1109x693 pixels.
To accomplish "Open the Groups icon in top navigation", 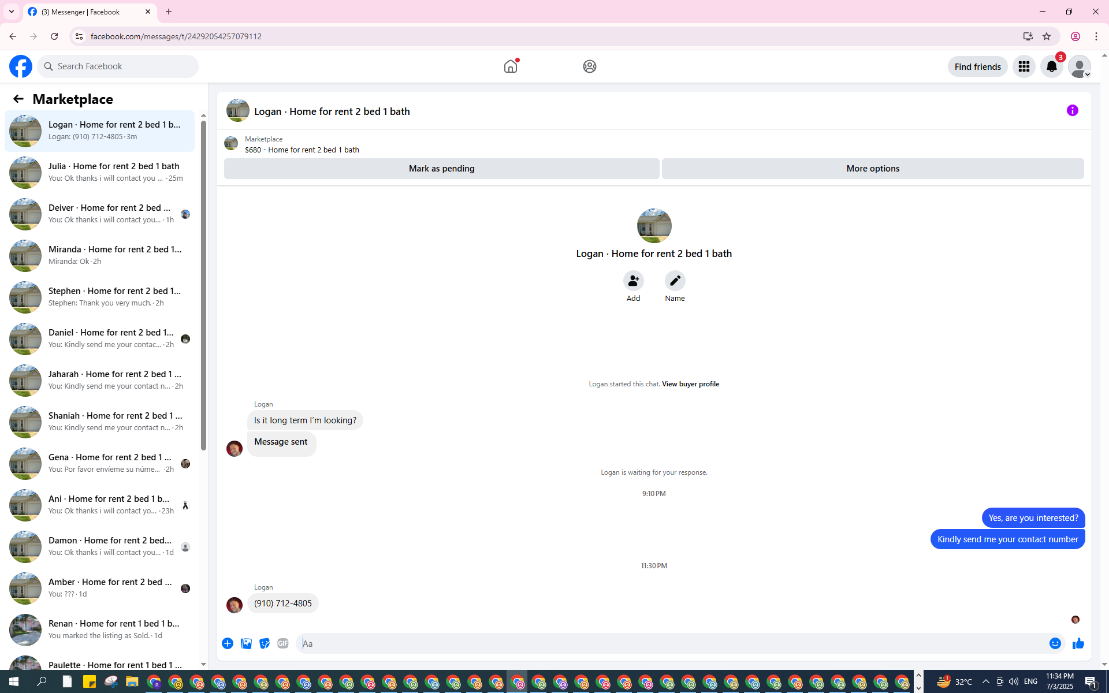I will (x=589, y=66).
